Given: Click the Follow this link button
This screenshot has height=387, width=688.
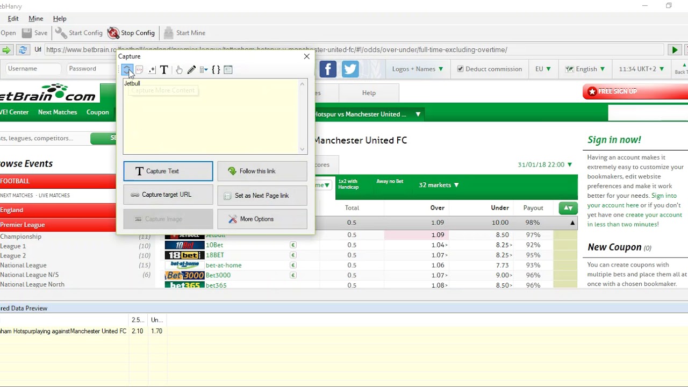Looking at the screenshot, I should point(262,171).
